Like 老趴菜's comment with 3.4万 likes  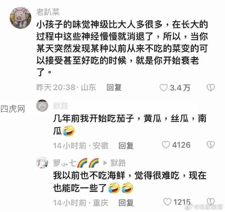pyautogui.click(x=163, y=88)
